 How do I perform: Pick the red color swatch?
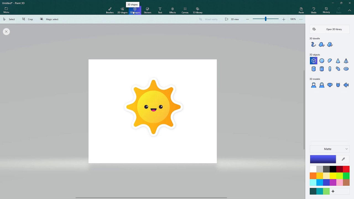coord(346,169)
